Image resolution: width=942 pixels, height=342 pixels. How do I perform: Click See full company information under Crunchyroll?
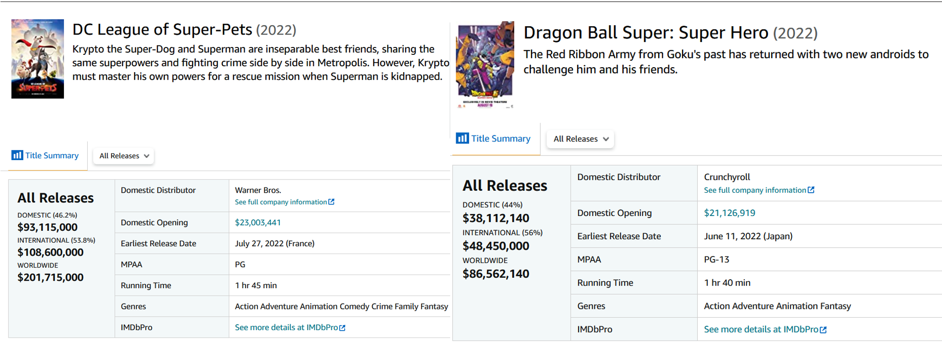(754, 190)
